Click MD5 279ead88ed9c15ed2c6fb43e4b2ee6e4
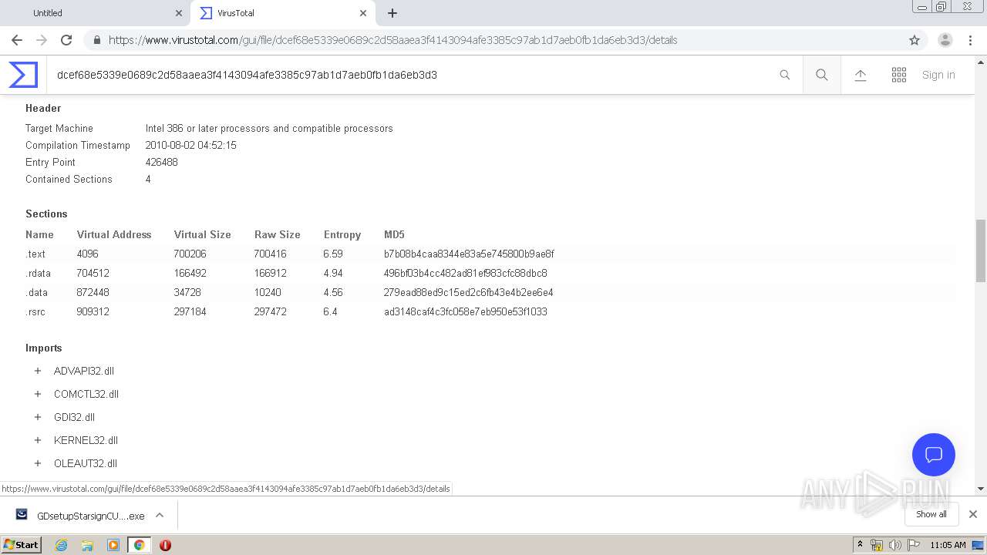The width and height of the screenshot is (987, 555). pos(469,292)
